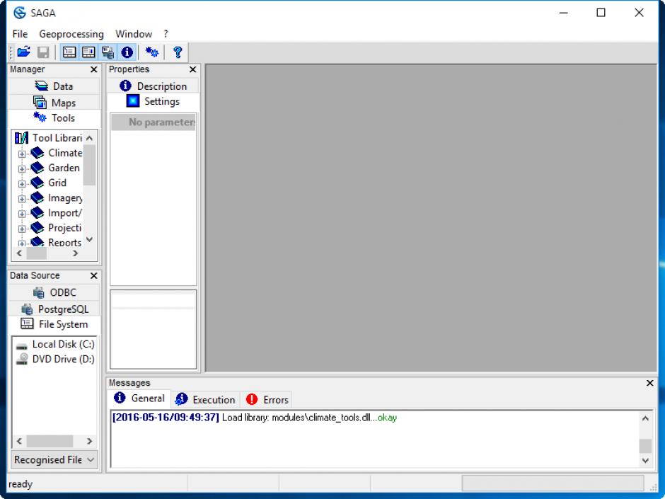Expand the Projection library node
This screenshot has width=665, height=499.
pos(22,229)
